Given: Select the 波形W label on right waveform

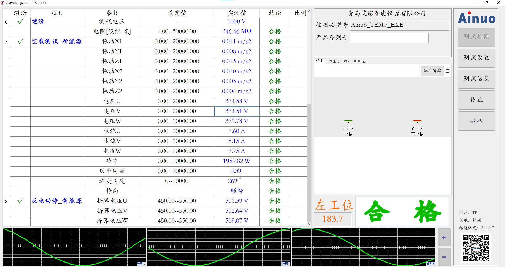Looking at the screenshot, I should click(431, 264).
